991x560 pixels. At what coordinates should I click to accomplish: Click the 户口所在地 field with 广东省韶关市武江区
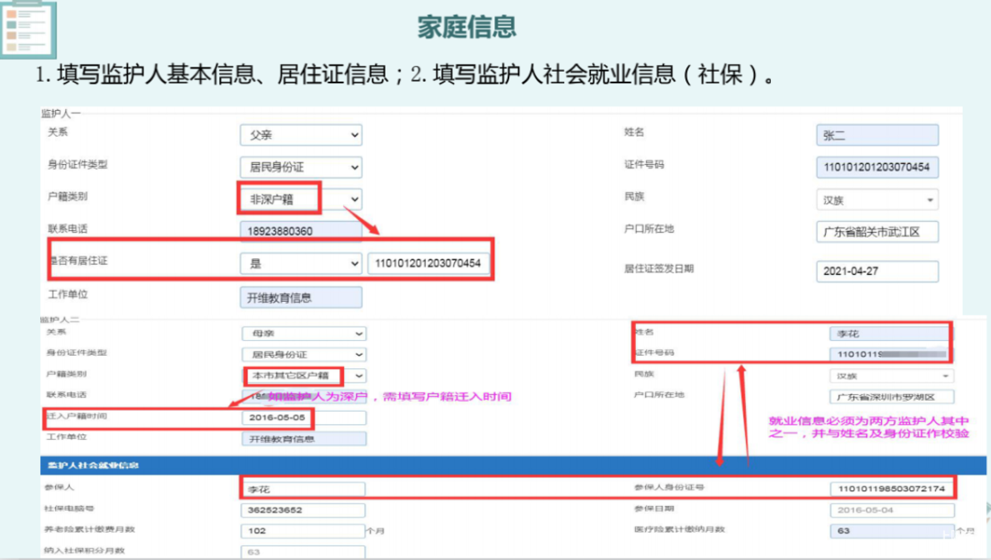coord(878,232)
